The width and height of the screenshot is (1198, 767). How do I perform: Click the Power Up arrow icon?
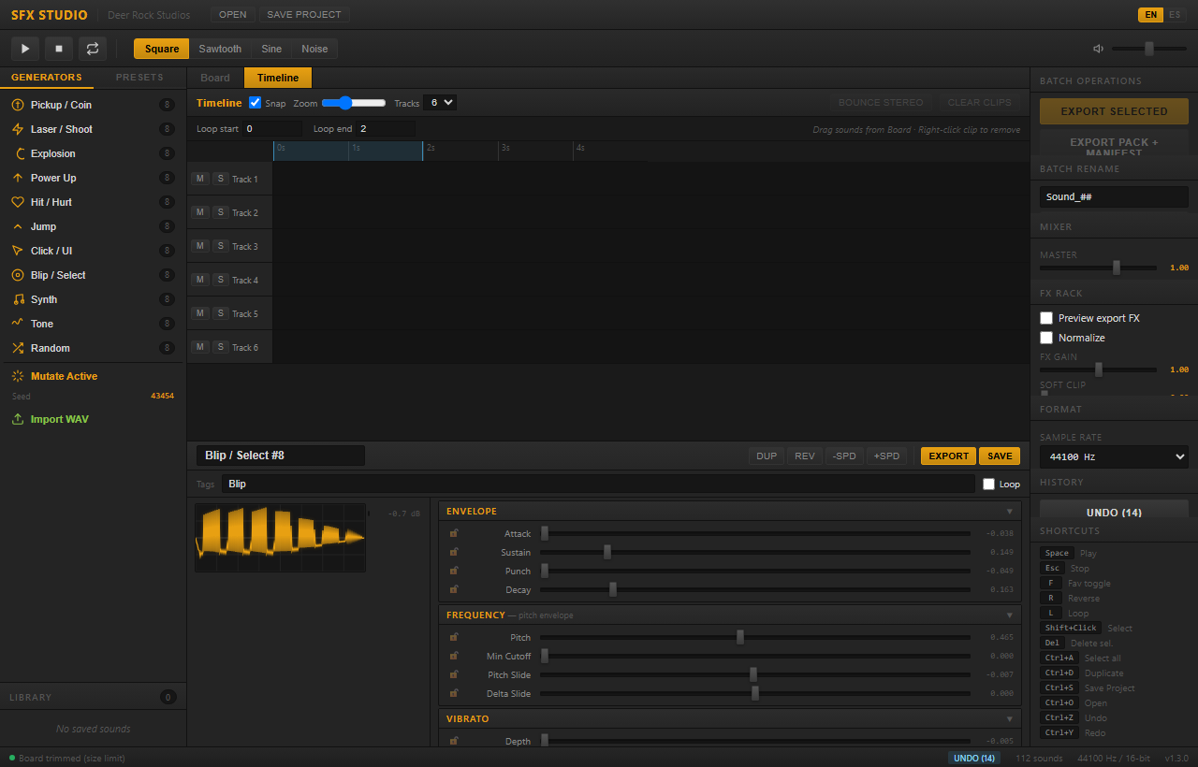[18, 178]
